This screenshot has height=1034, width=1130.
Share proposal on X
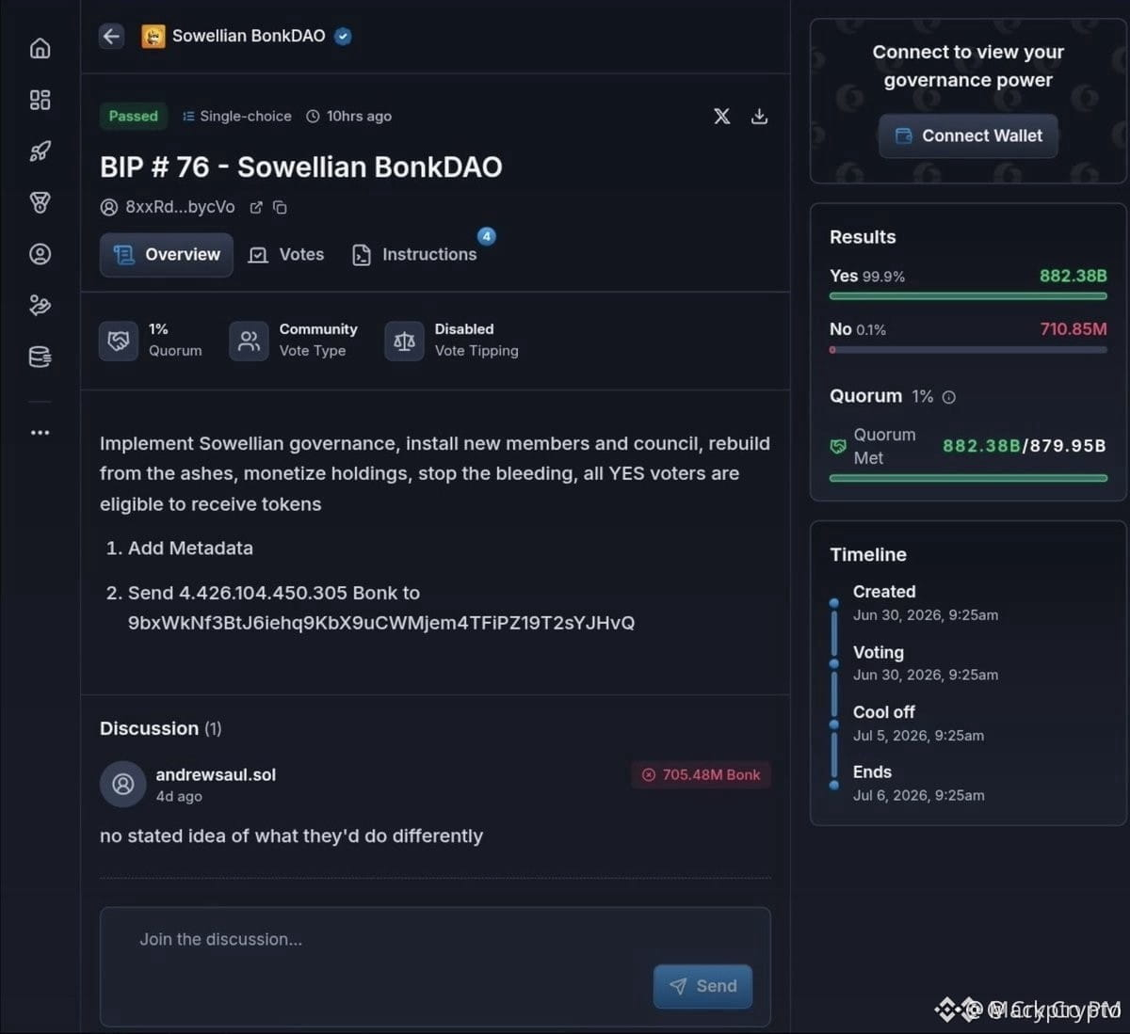pyautogui.click(x=721, y=116)
